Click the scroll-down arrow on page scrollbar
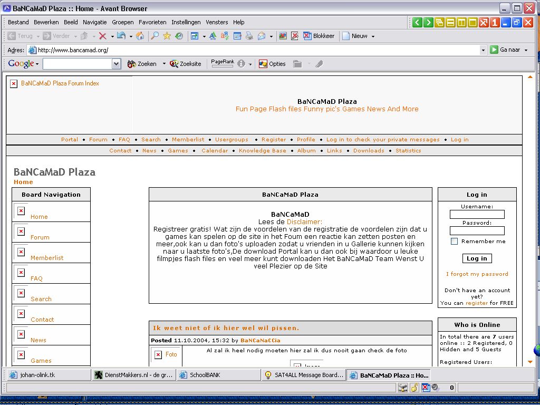 tap(530, 362)
